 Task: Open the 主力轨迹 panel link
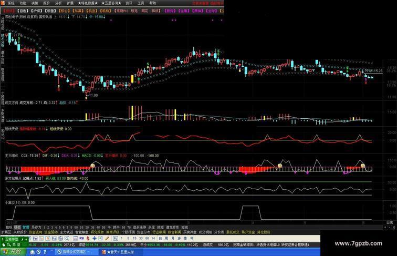point(67,232)
